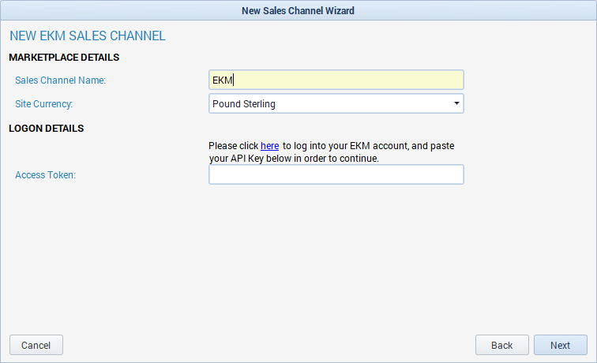Click the "Pound Sterling" selected value text
597x363 pixels.
(244, 104)
